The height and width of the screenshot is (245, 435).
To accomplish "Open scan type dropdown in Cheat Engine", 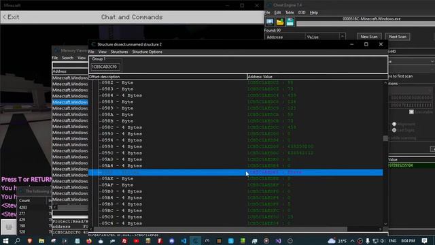I will pos(432,61).
